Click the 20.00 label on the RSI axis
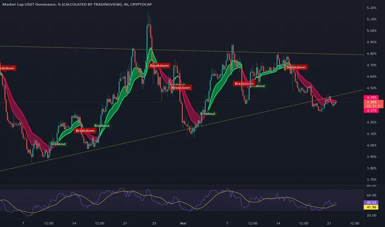 pyautogui.click(x=371, y=215)
